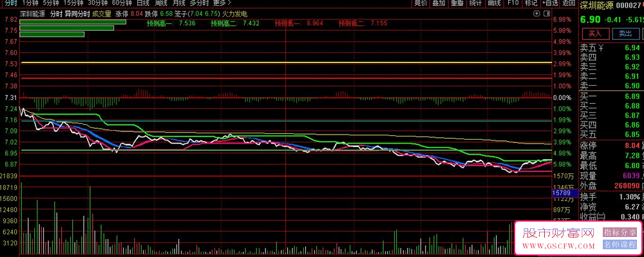
Task: Click the 火力发电 sector label
Action: pos(234,14)
